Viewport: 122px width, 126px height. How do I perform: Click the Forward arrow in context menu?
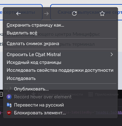(x=46, y=13)
